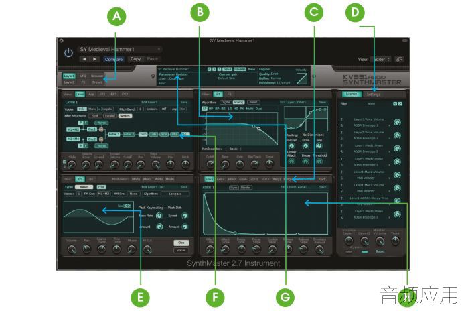Screen dimensions: 466x311
Task: Click the Compare button
Action: [114, 59]
